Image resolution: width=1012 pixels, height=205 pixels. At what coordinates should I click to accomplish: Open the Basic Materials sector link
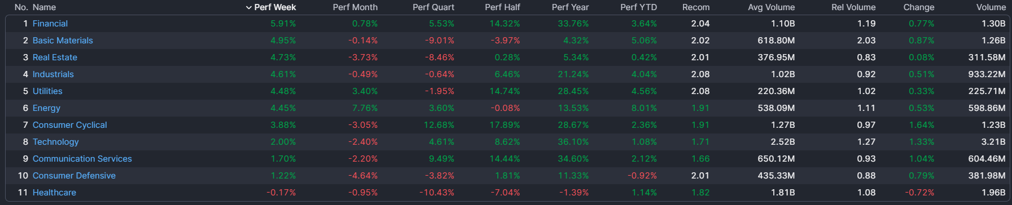pyautogui.click(x=63, y=41)
